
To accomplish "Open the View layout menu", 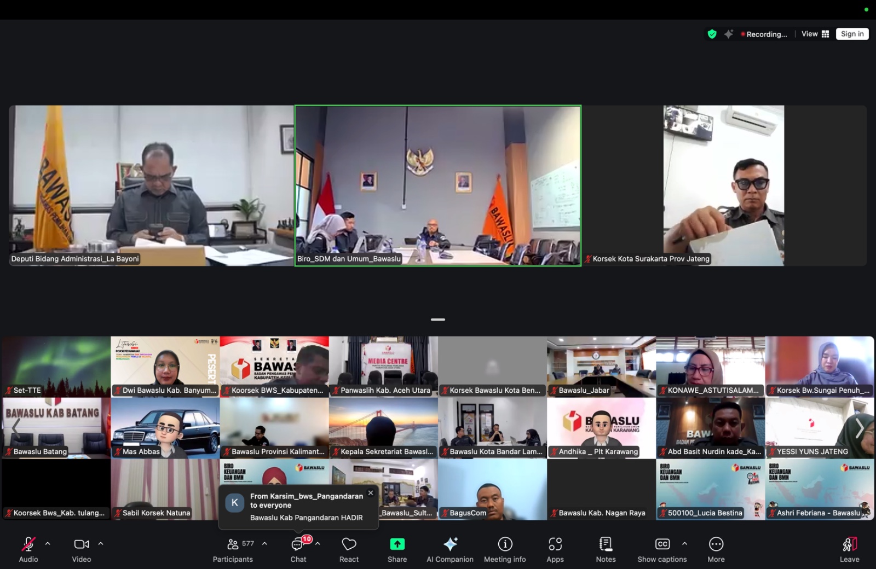I will click(x=815, y=34).
